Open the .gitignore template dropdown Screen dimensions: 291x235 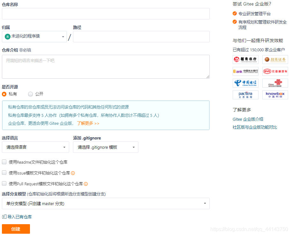pyautogui.click(x=105, y=147)
